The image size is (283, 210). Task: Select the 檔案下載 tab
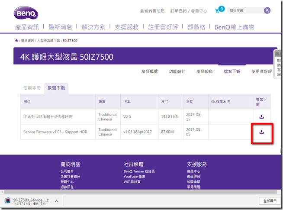[232, 71]
